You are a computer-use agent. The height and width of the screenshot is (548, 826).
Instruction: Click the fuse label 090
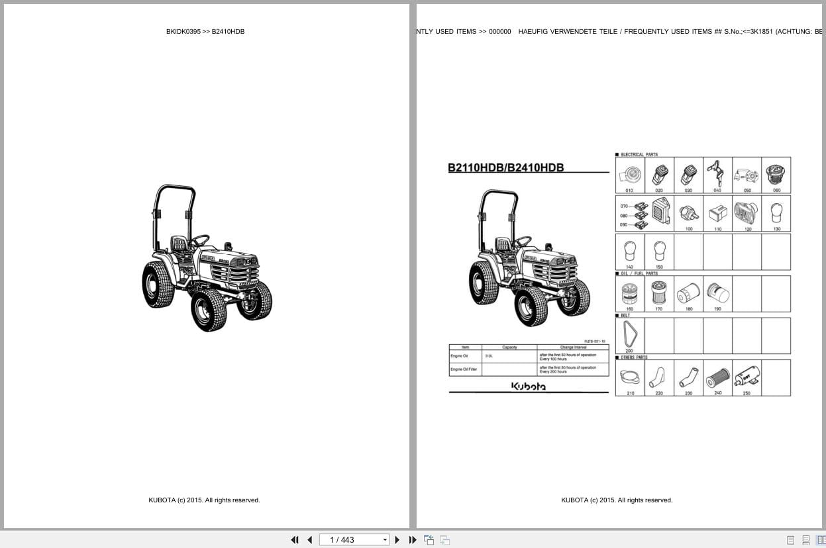(x=623, y=224)
